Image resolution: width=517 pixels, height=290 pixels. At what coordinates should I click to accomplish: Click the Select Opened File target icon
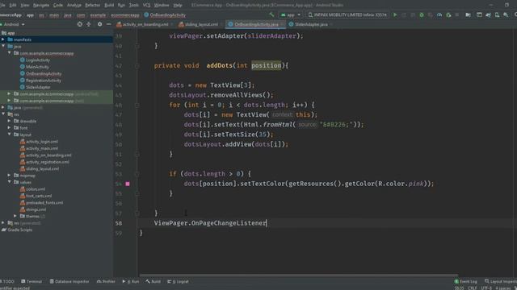click(x=80, y=24)
